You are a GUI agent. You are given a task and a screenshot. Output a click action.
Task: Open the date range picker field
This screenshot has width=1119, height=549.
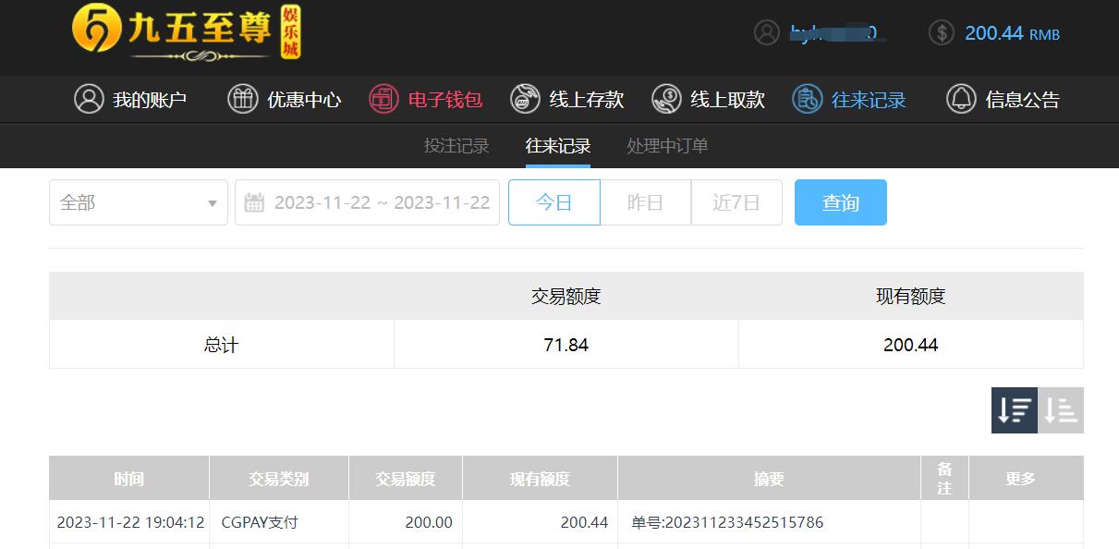coord(368,202)
